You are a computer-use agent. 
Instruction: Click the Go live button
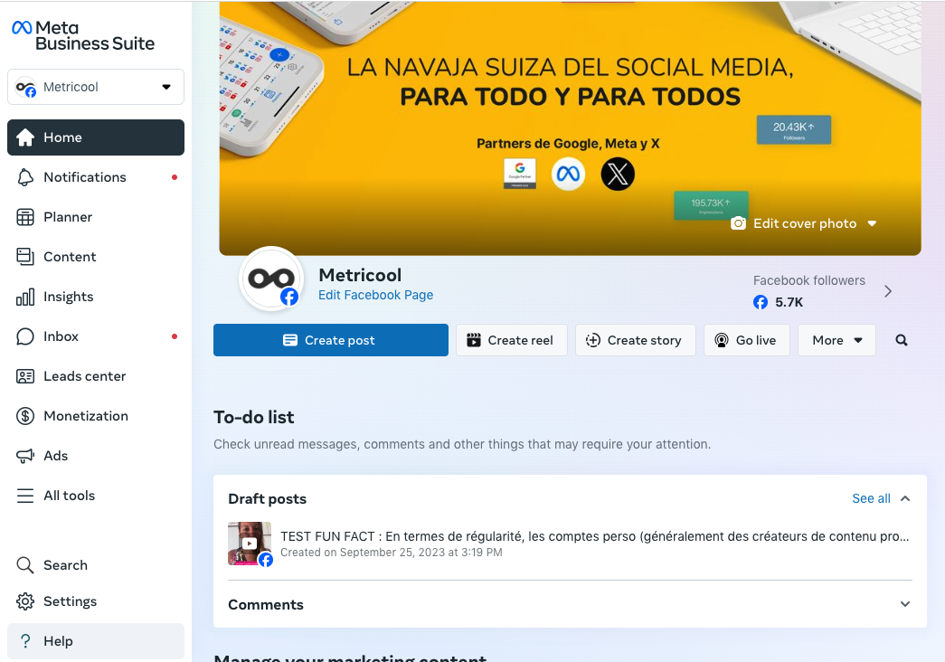coord(747,340)
